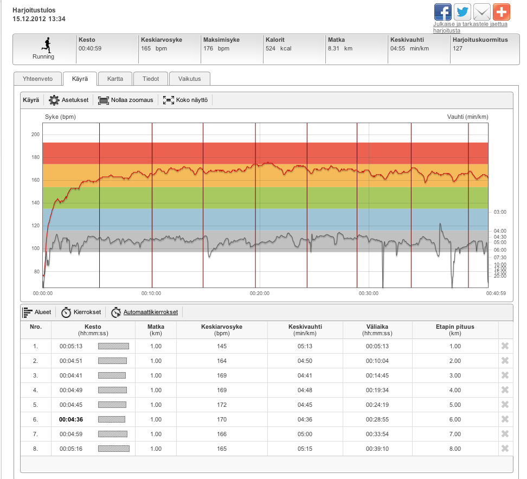Click the Nollaa zoomaus reset icon
The width and height of the screenshot is (527, 479).
point(104,100)
